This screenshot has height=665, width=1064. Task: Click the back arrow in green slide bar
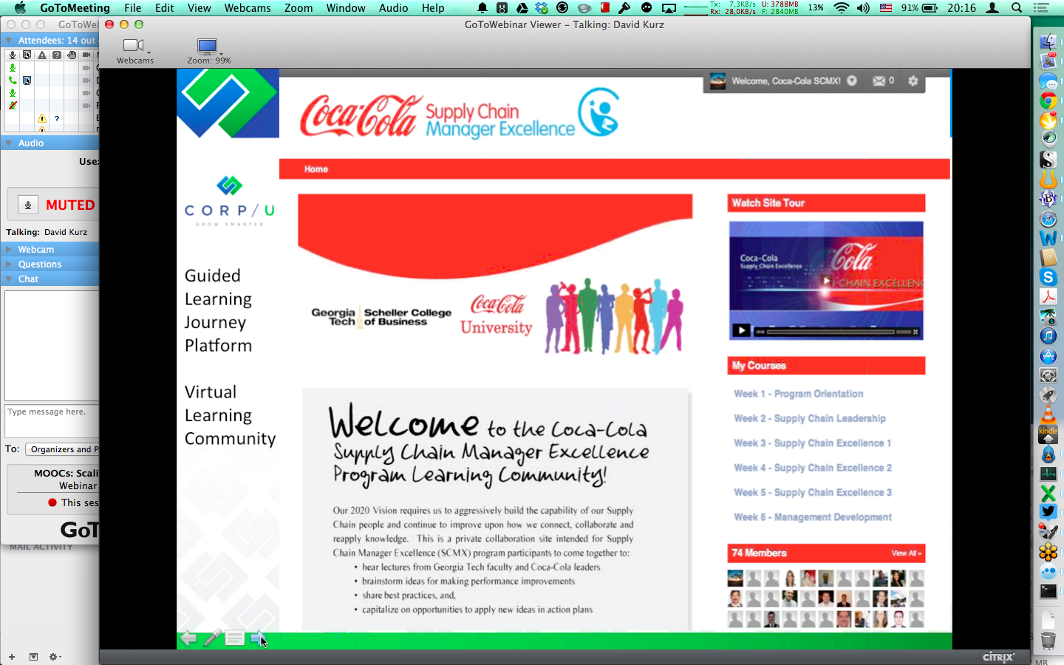pos(188,638)
